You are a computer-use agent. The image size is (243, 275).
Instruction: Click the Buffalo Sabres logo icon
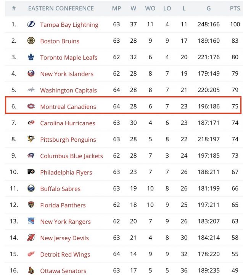[x=31, y=189]
